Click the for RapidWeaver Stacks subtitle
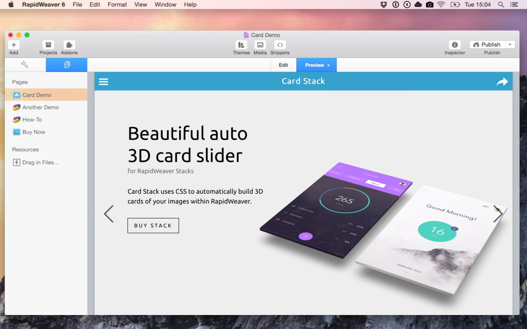 (x=161, y=171)
